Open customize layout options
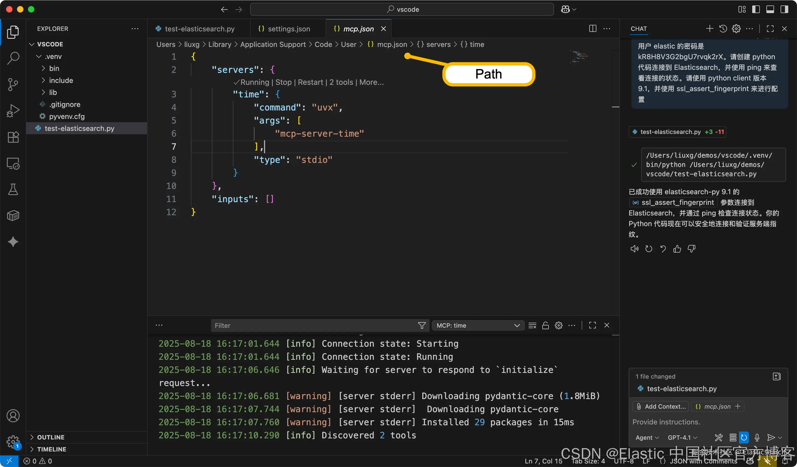Viewport: 797px width, 467px height. (742, 10)
